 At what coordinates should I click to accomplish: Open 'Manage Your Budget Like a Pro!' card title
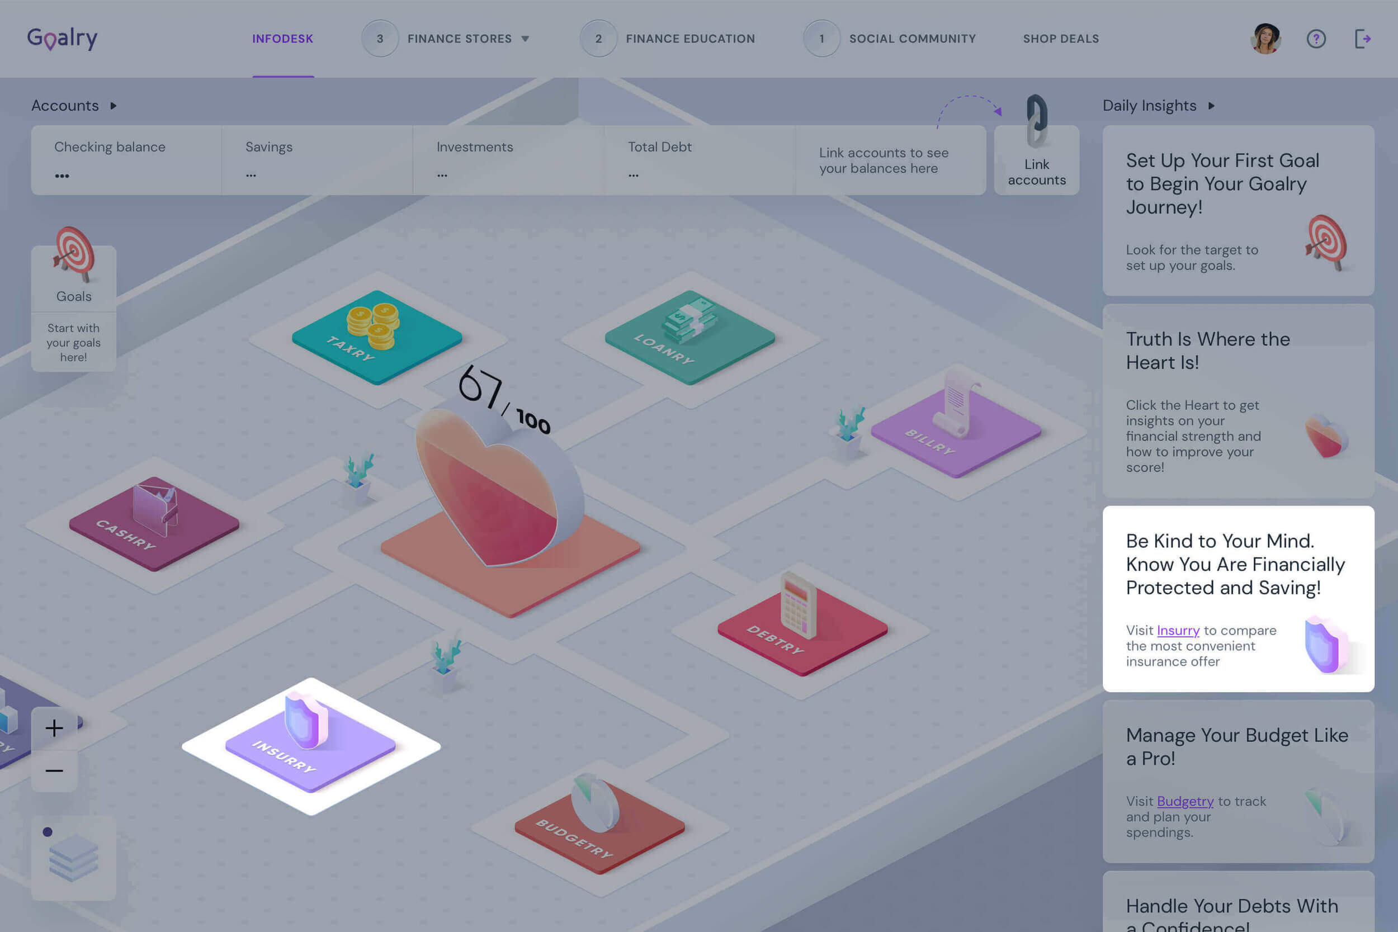pyautogui.click(x=1237, y=746)
